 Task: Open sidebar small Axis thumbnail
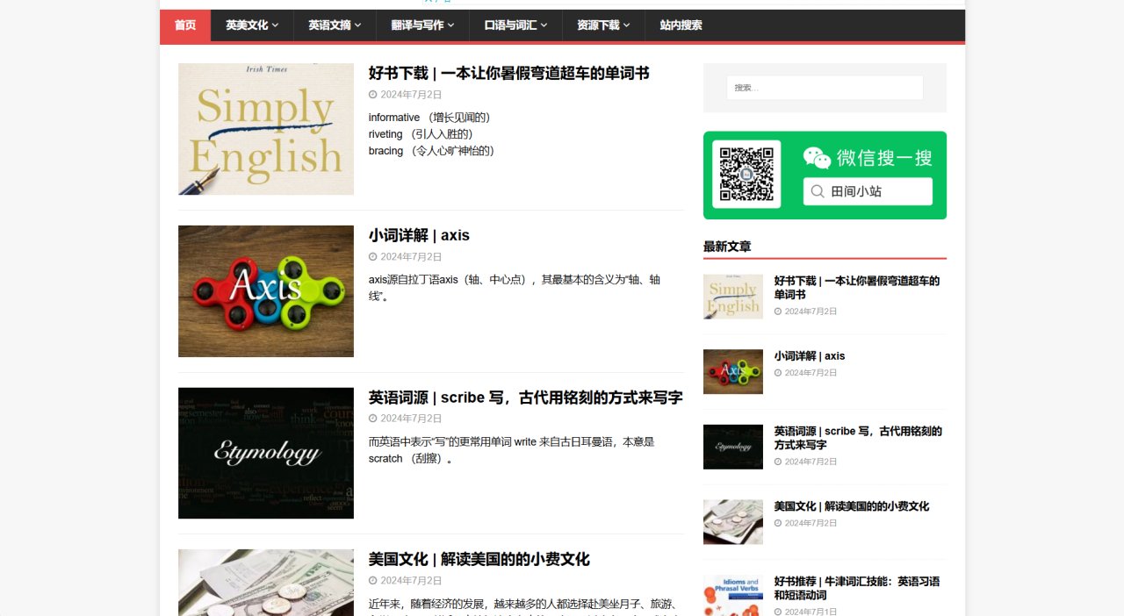tap(733, 372)
